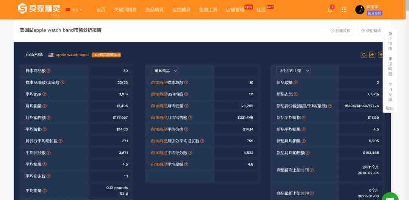Open the notification bell
Screen dimensions: 409x200
pyautogui.click(x=330, y=9)
